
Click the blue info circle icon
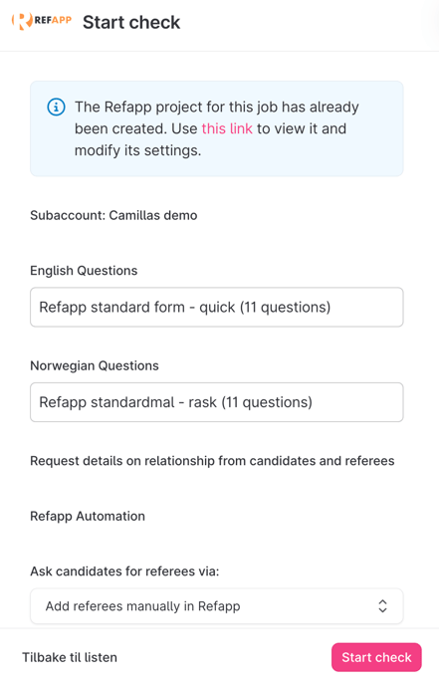tap(56, 107)
